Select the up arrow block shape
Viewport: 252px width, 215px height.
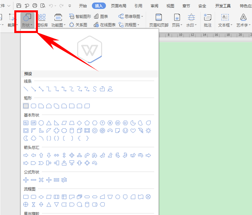tap(41, 155)
